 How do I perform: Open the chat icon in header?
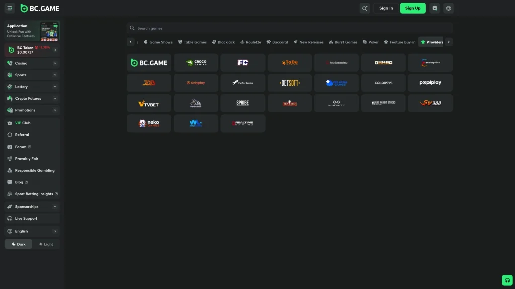[435, 8]
